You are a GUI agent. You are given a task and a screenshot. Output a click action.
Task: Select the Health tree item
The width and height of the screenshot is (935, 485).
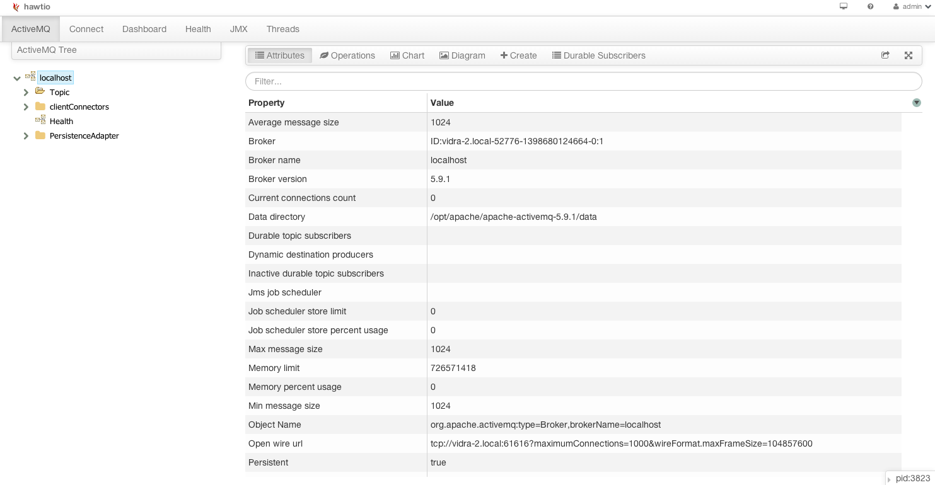[x=61, y=121]
